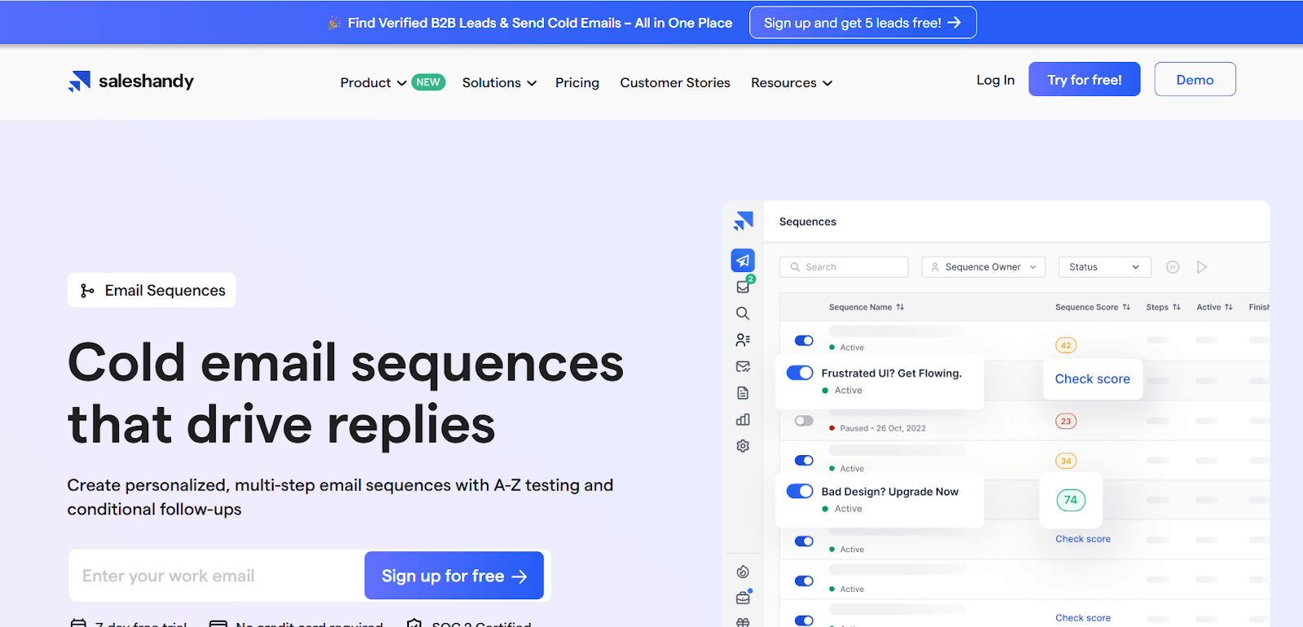Open the templates document sidebar icon
This screenshot has height=627, width=1303.
tap(743, 393)
